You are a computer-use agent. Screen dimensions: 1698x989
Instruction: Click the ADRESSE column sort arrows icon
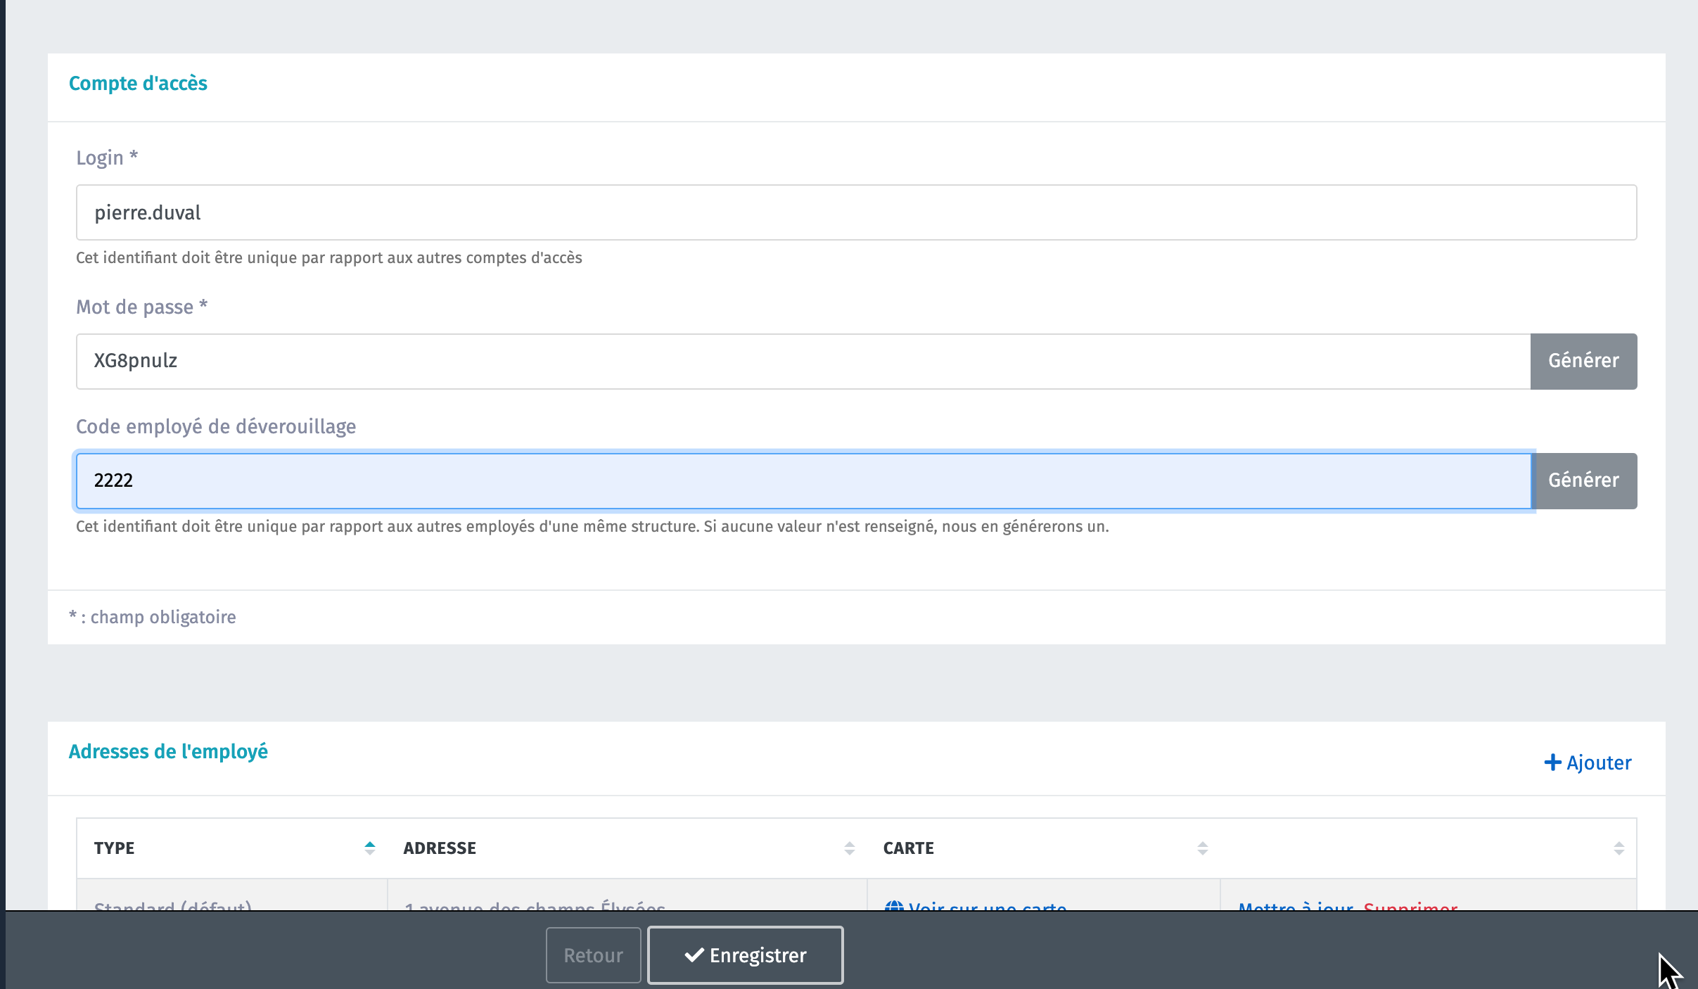point(850,848)
